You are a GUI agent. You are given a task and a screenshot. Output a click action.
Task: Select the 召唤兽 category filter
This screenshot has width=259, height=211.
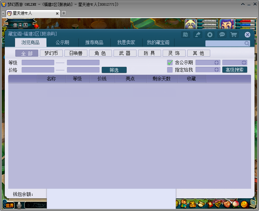click(76, 53)
